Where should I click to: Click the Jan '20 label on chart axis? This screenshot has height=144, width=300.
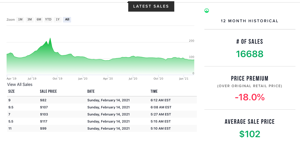(83, 79)
